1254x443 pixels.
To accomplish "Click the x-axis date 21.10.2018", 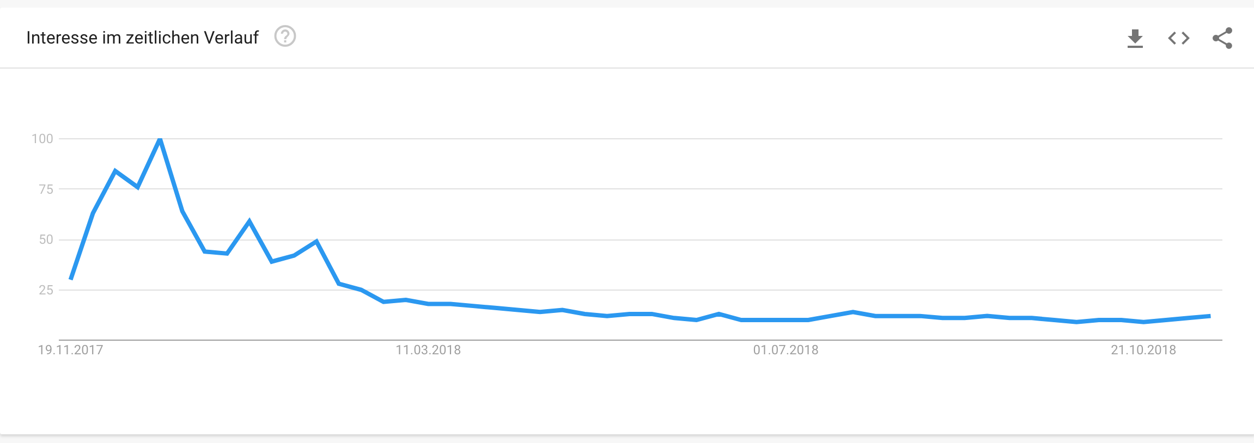I will pyautogui.click(x=1143, y=350).
